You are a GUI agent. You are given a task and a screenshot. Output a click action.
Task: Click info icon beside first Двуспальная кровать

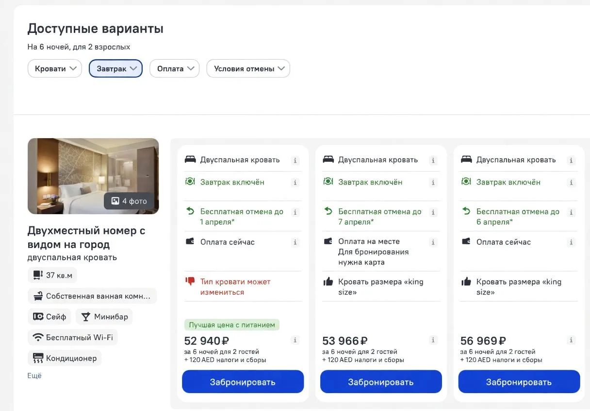tap(295, 160)
